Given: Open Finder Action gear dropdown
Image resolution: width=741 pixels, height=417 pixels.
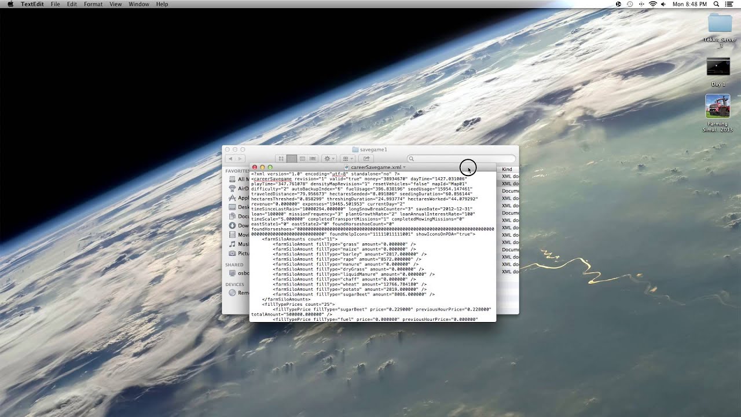Looking at the screenshot, I should tap(329, 159).
